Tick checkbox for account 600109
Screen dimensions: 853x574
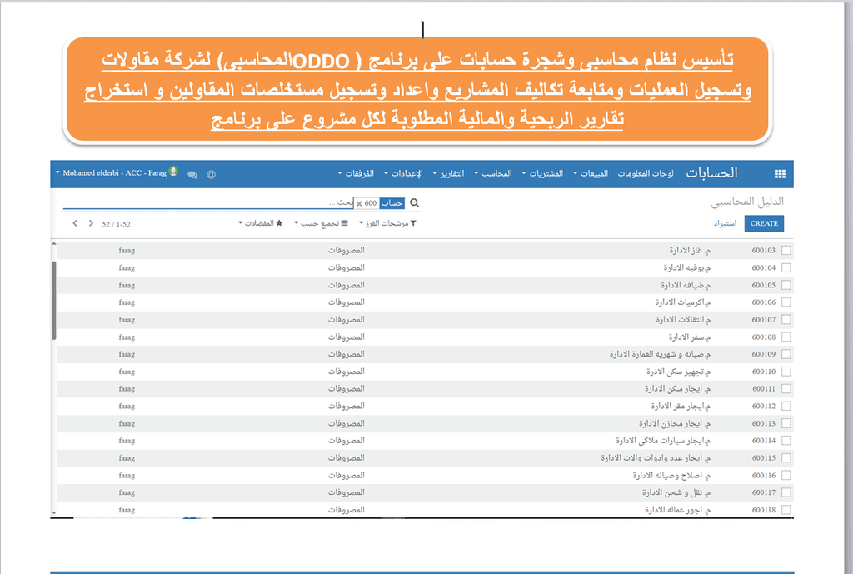point(786,354)
